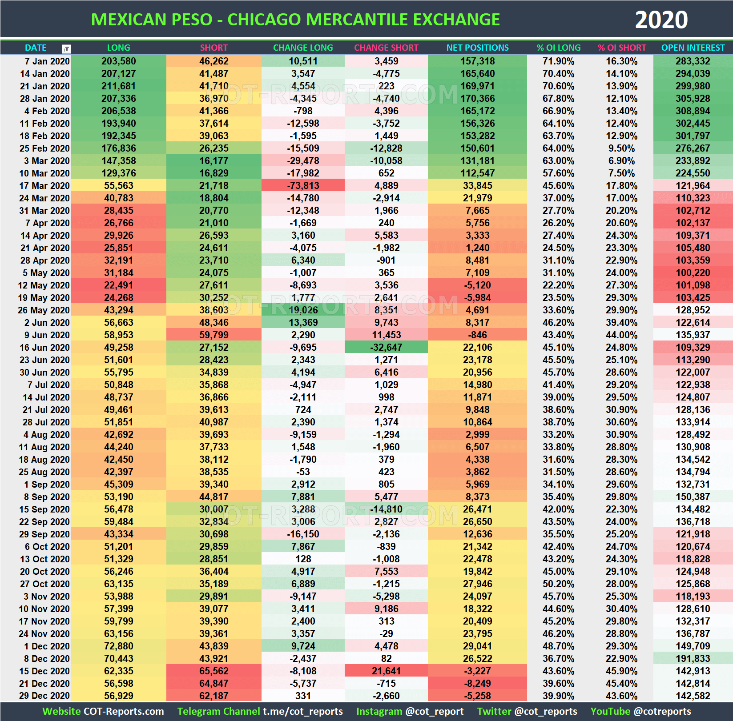Click the MEXICAN PESO exchange title
The width and height of the screenshot is (733, 721).
point(295,19)
